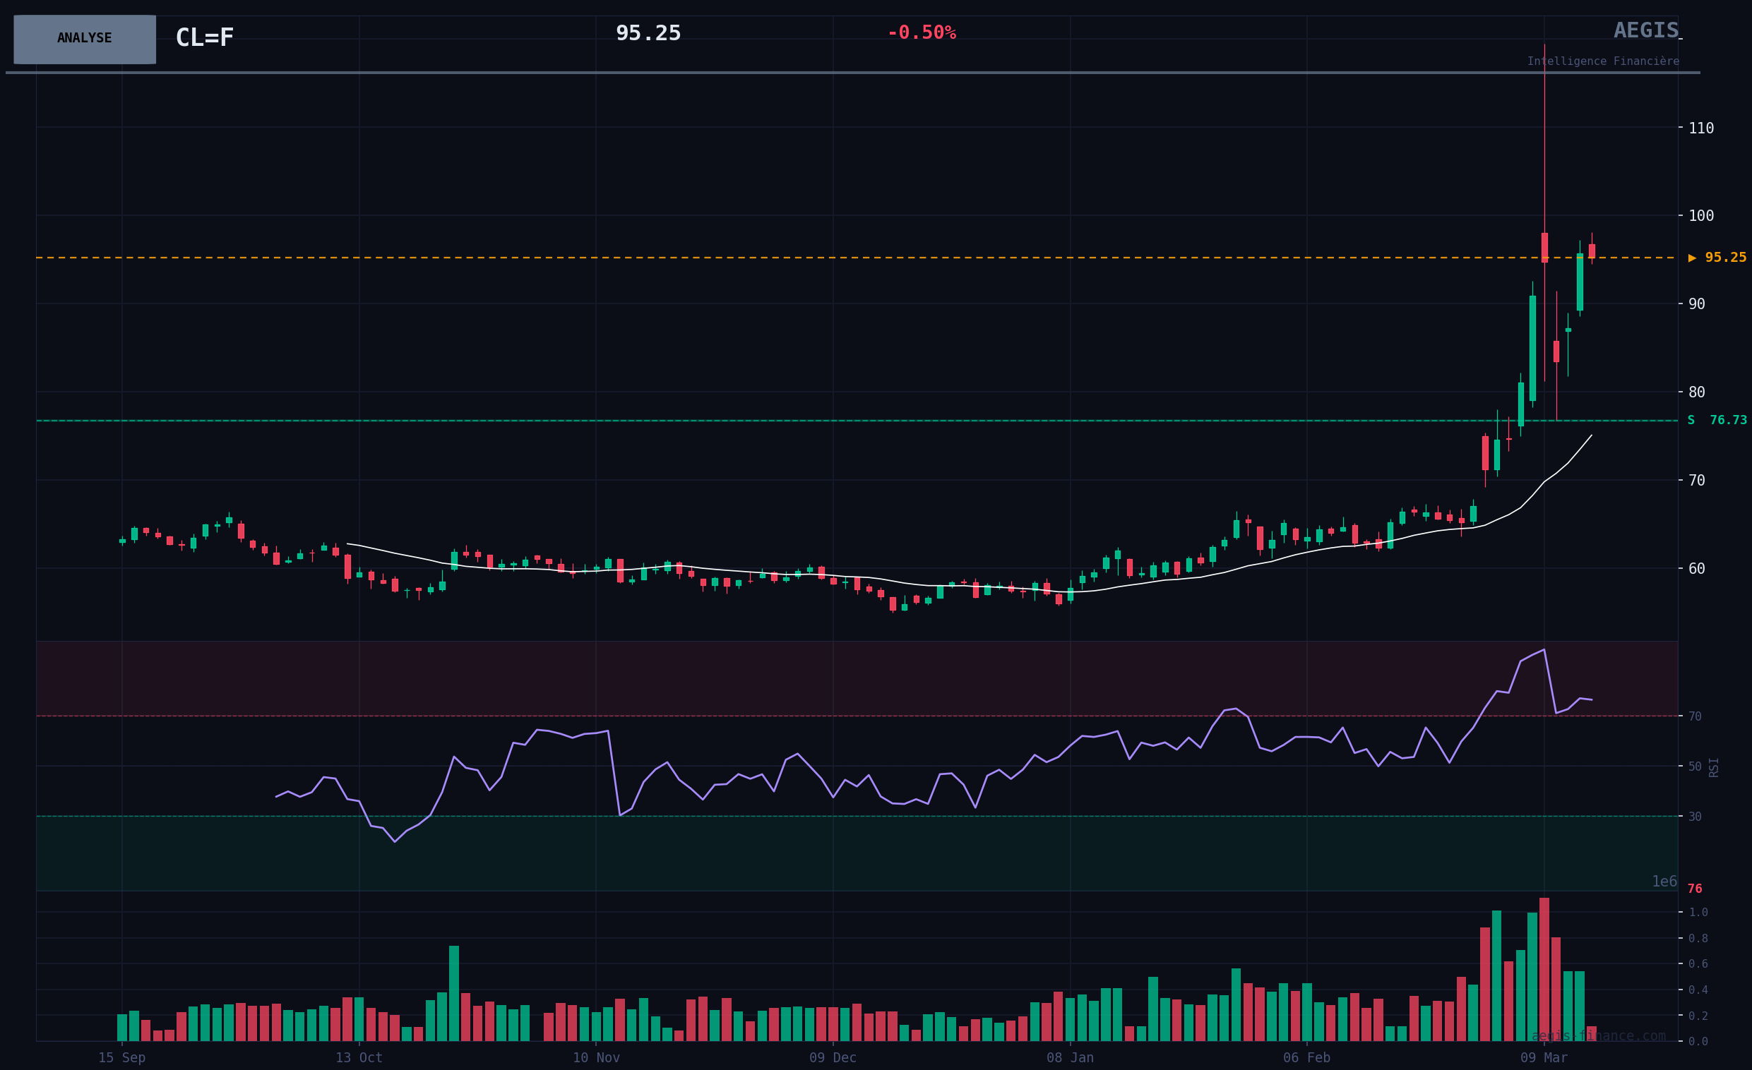The height and width of the screenshot is (1070, 1752).
Task: Click the CL=F ticker symbol
Action: pyautogui.click(x=205, y=37)
